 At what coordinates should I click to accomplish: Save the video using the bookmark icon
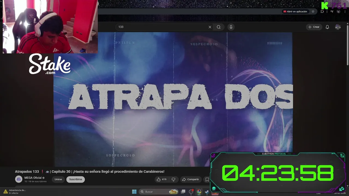207,179
